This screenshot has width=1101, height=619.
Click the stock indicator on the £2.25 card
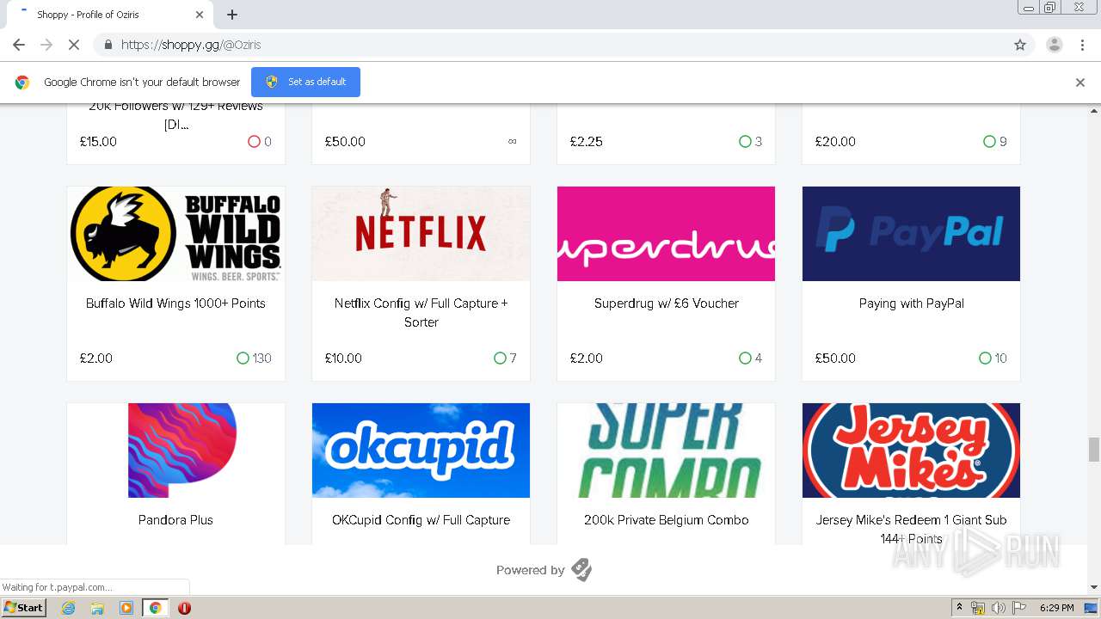(x=751, y=142)
